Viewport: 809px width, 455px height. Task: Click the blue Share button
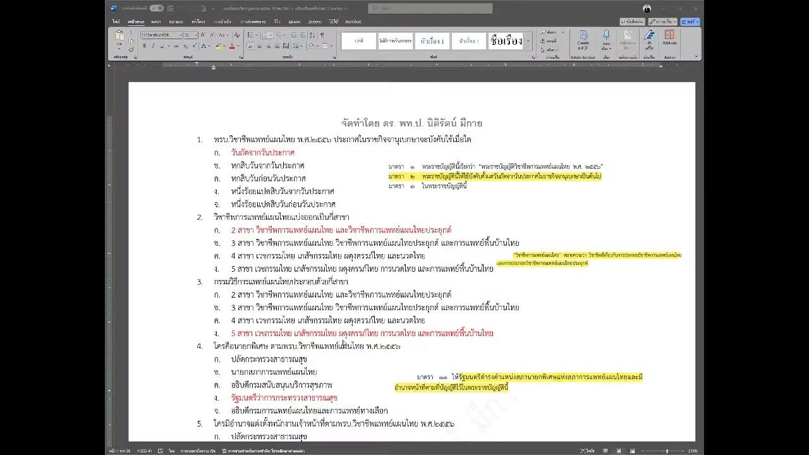point(690,21)
